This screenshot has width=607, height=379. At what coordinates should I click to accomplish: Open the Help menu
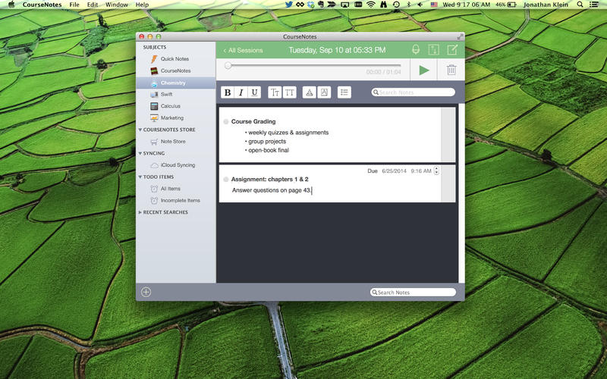[x=142, y=5]
